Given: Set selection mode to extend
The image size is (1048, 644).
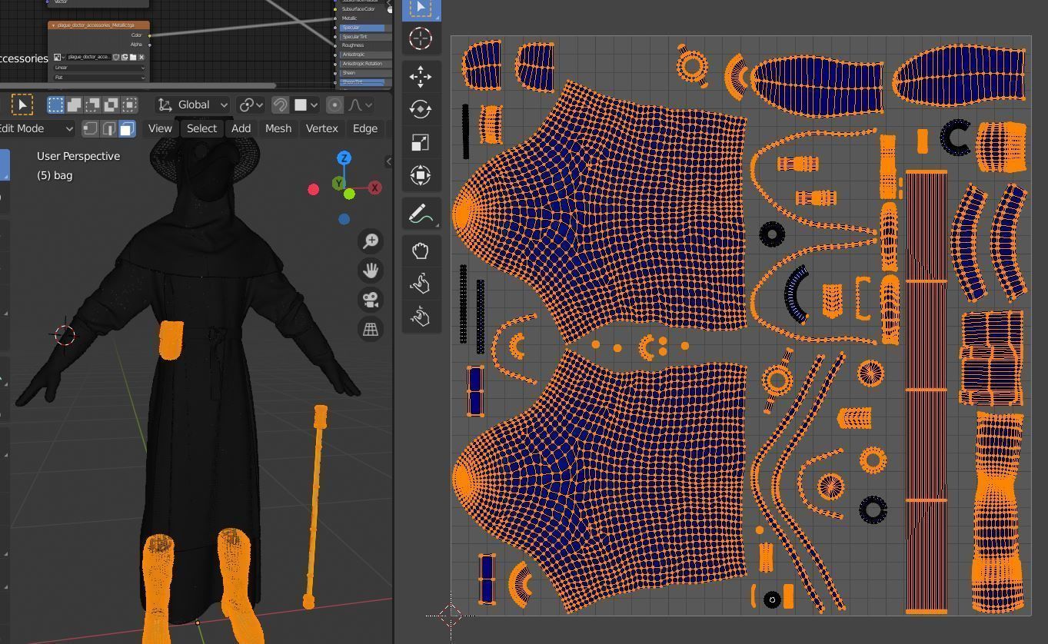Looking at the screenshot, I should click(74, 105).
